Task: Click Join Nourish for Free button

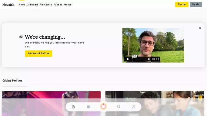Action: [38, 53]
